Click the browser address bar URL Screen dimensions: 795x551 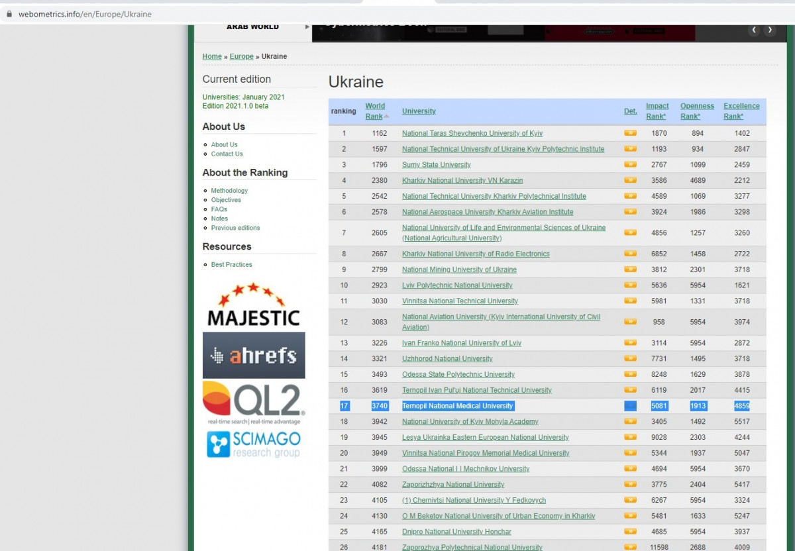[85, 14]
